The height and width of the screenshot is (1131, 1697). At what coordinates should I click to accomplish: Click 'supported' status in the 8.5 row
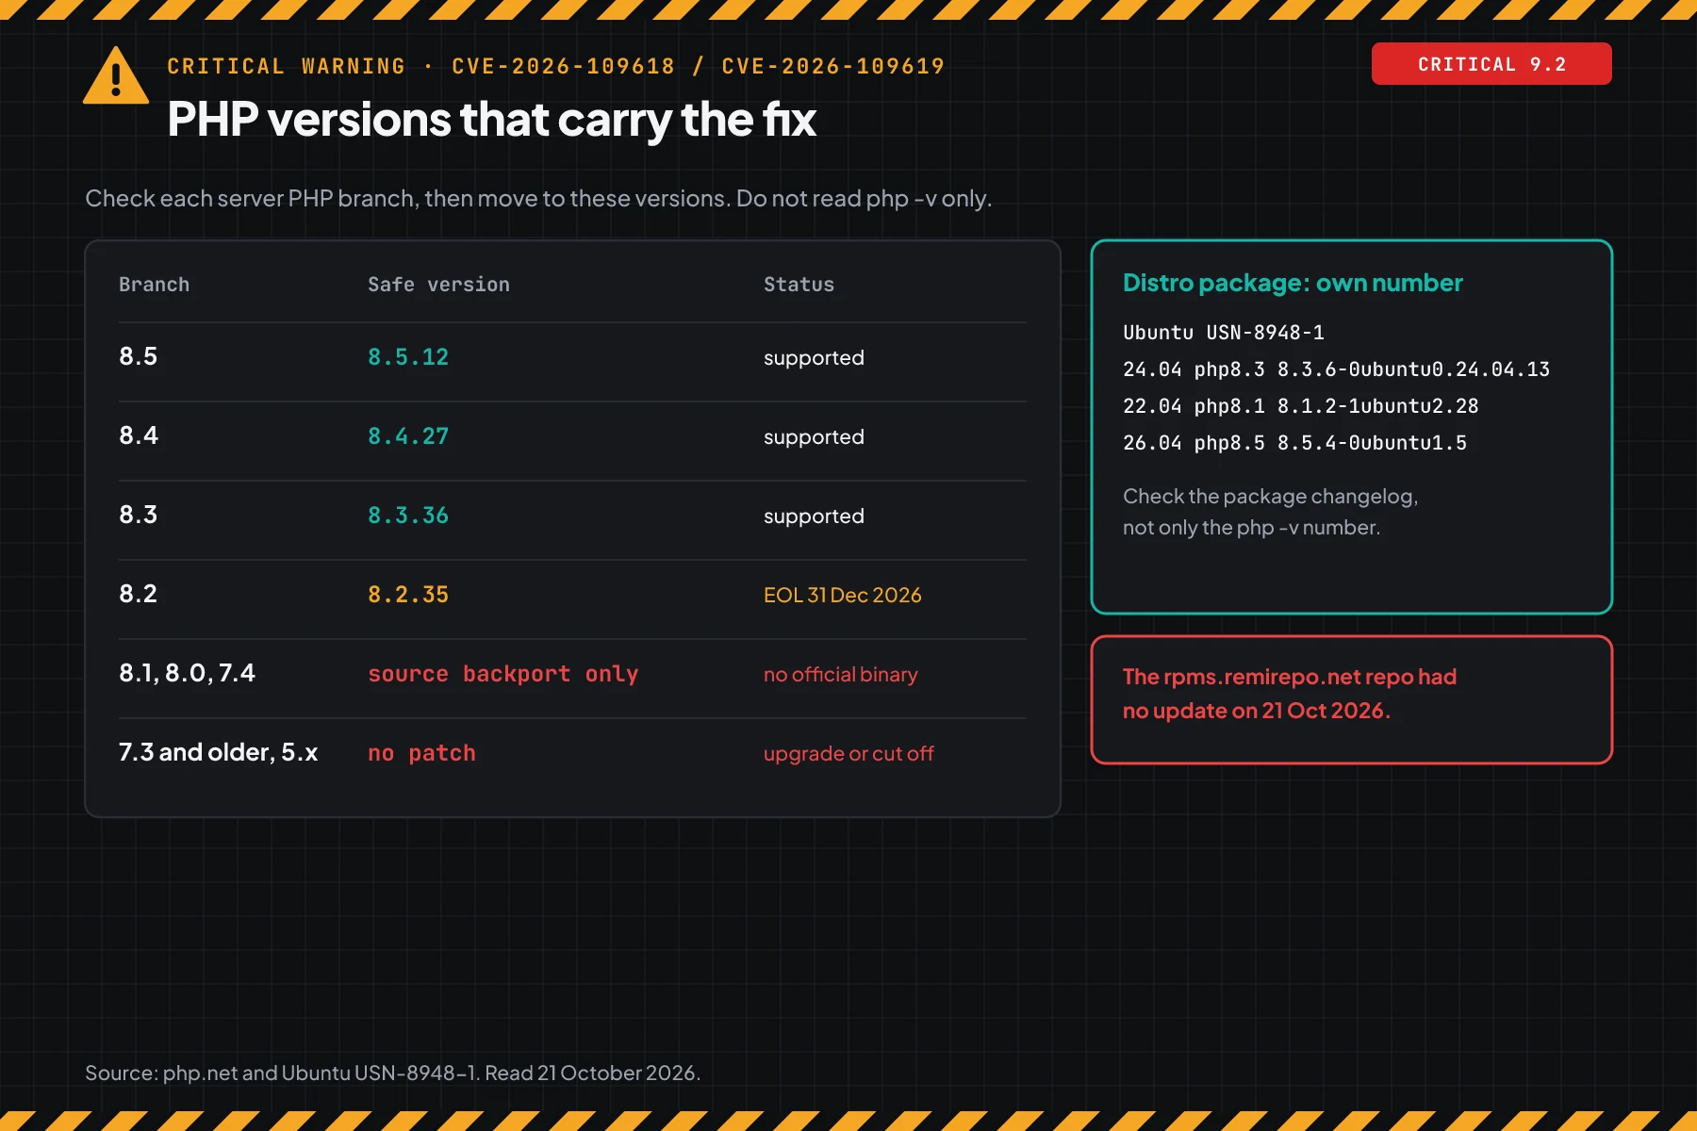[814, 358]
